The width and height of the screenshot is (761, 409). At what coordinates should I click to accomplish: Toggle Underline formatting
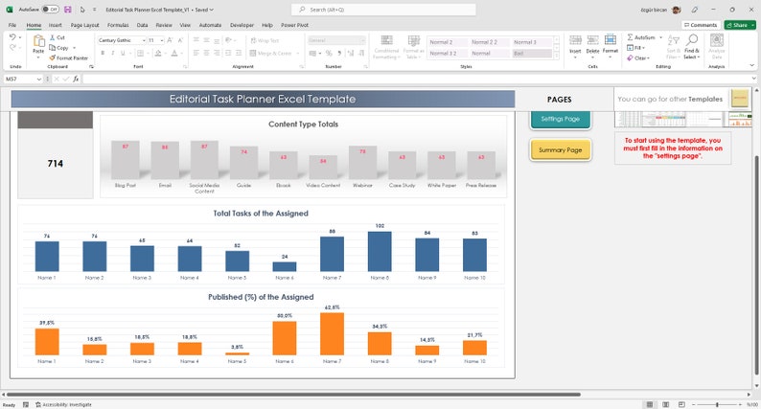[123, 53]
